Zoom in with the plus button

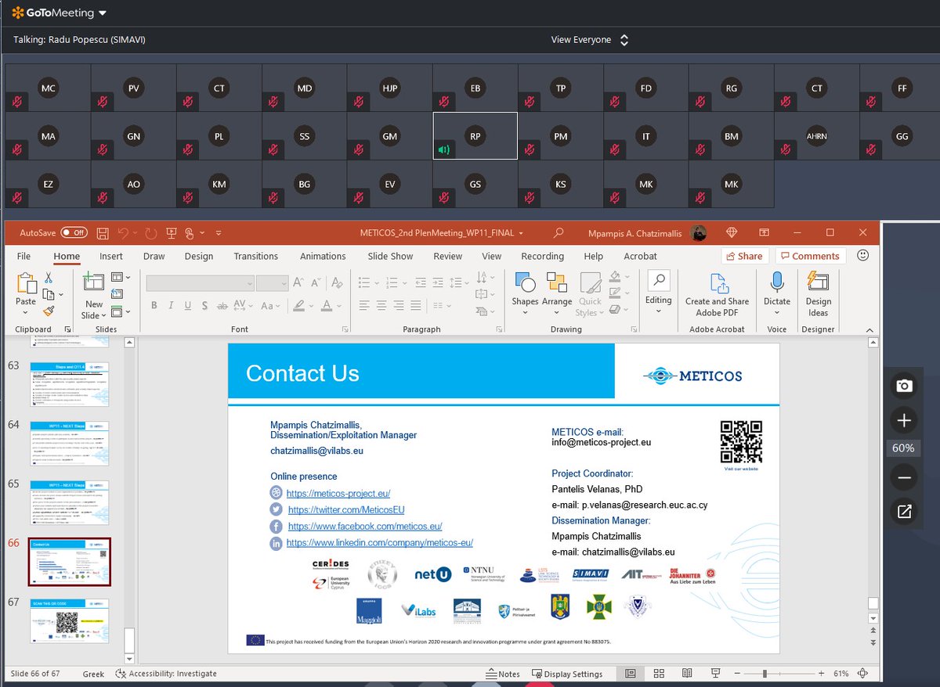tap(904, 420)
